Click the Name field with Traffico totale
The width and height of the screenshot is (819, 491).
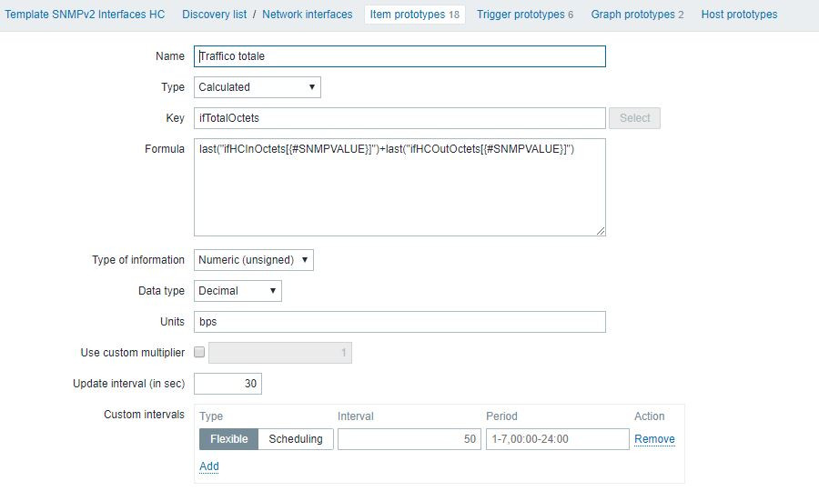[399, 56]
